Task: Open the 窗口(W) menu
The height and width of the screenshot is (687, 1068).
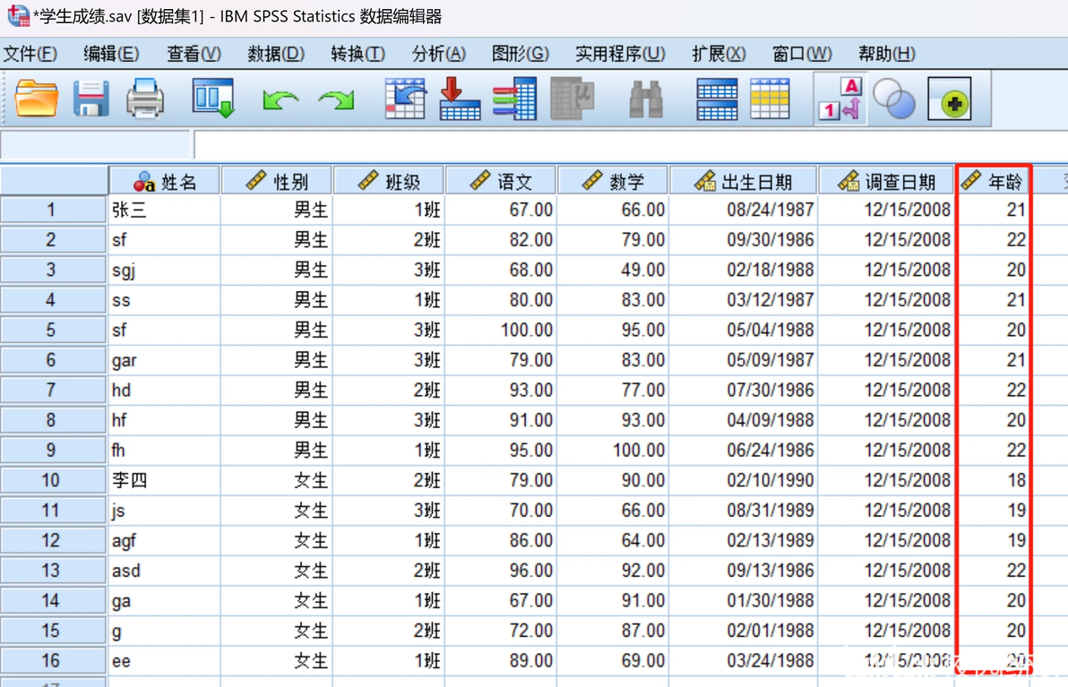Action: tap(802, 53)
